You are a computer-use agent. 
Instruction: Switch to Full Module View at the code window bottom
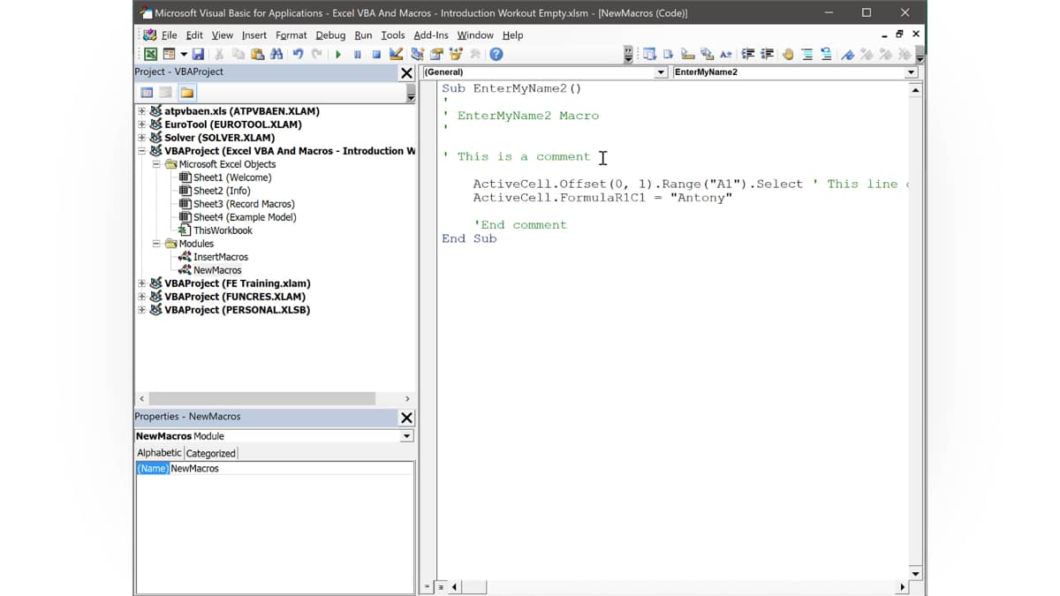[441, 587]
